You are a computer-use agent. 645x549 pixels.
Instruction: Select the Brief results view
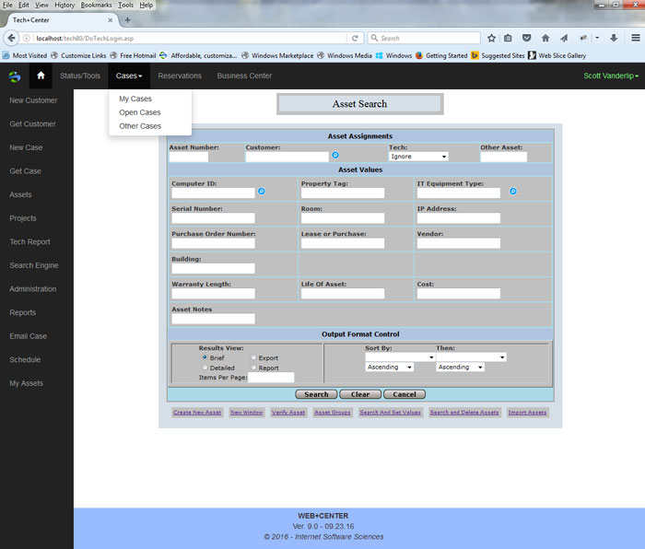205,357
